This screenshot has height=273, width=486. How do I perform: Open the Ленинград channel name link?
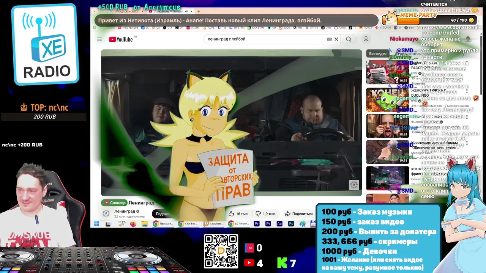[x=125, y=211]
